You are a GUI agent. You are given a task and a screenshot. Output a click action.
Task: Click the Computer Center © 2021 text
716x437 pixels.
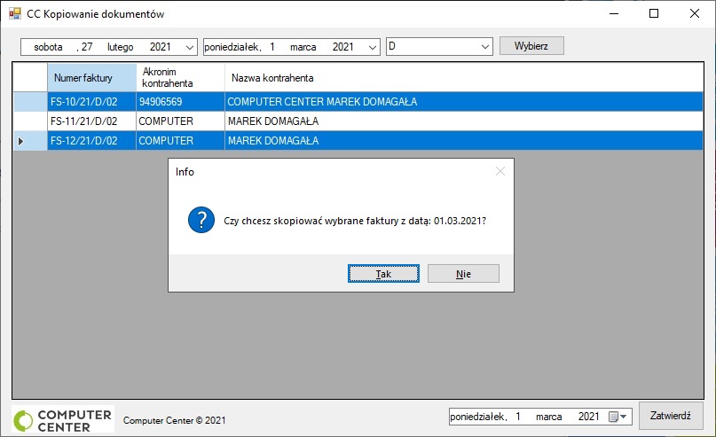[175, 420]
